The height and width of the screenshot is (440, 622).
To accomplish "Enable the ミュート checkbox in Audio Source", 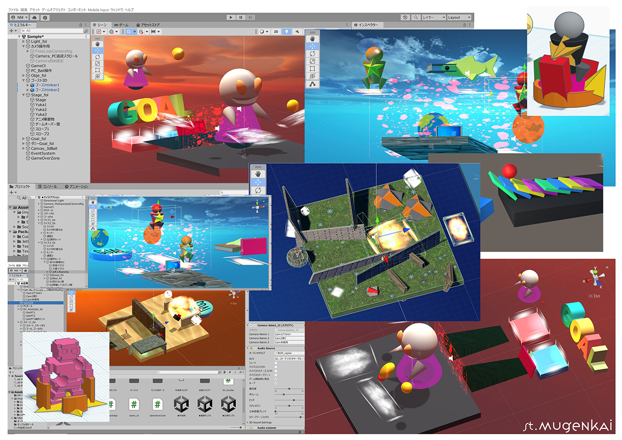I will tap(276, 363).
